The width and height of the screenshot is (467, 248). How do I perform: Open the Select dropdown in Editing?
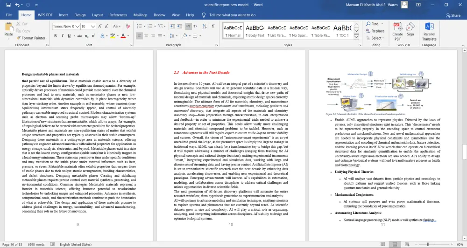pyautogui.click(x=375, y=38)
